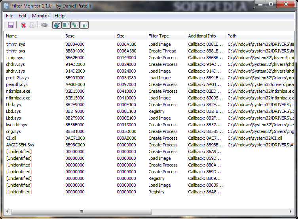Select Lbd.sys row with Load Image filter
The height and width of the screenshot is (219, 298).
tap(149, 118)
